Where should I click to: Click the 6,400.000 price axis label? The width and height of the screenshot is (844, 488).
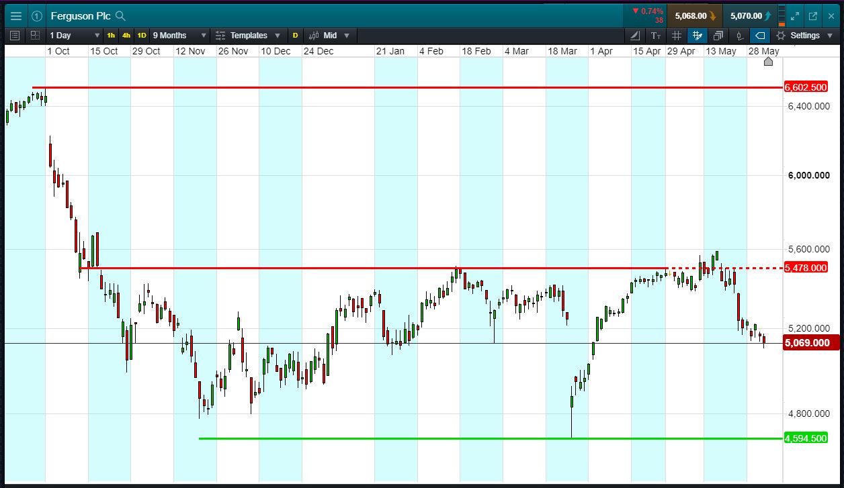809,106
